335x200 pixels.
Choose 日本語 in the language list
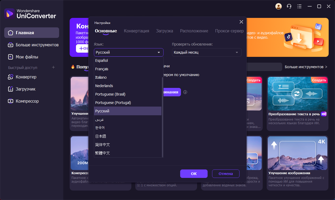[100, 136]
